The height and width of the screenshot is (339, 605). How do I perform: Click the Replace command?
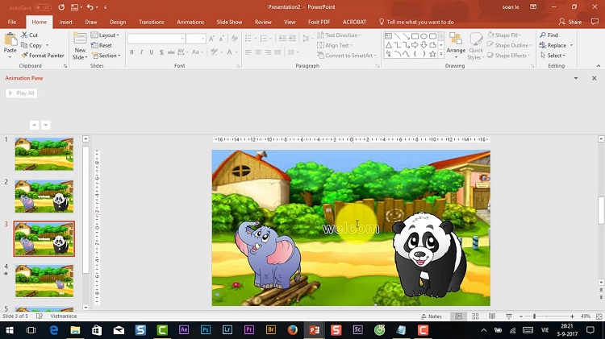[x=553, y=45]
